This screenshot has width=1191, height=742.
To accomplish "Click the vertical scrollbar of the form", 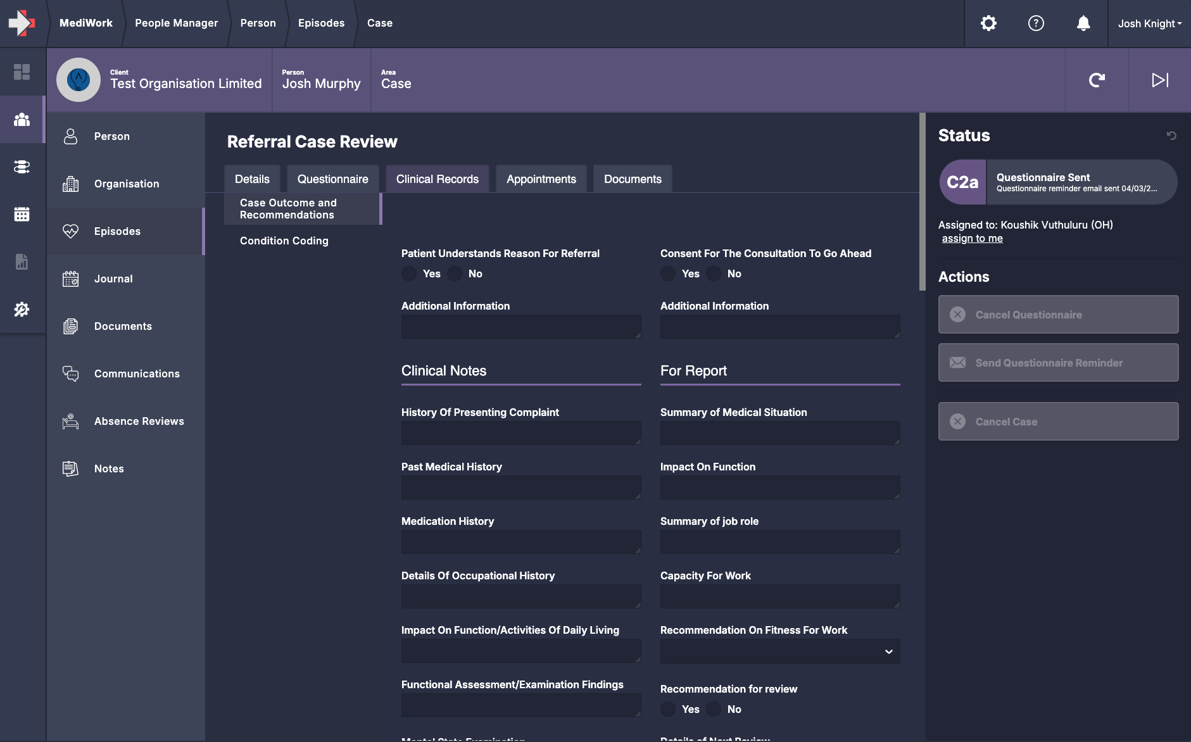I will [x=922, y=203].
